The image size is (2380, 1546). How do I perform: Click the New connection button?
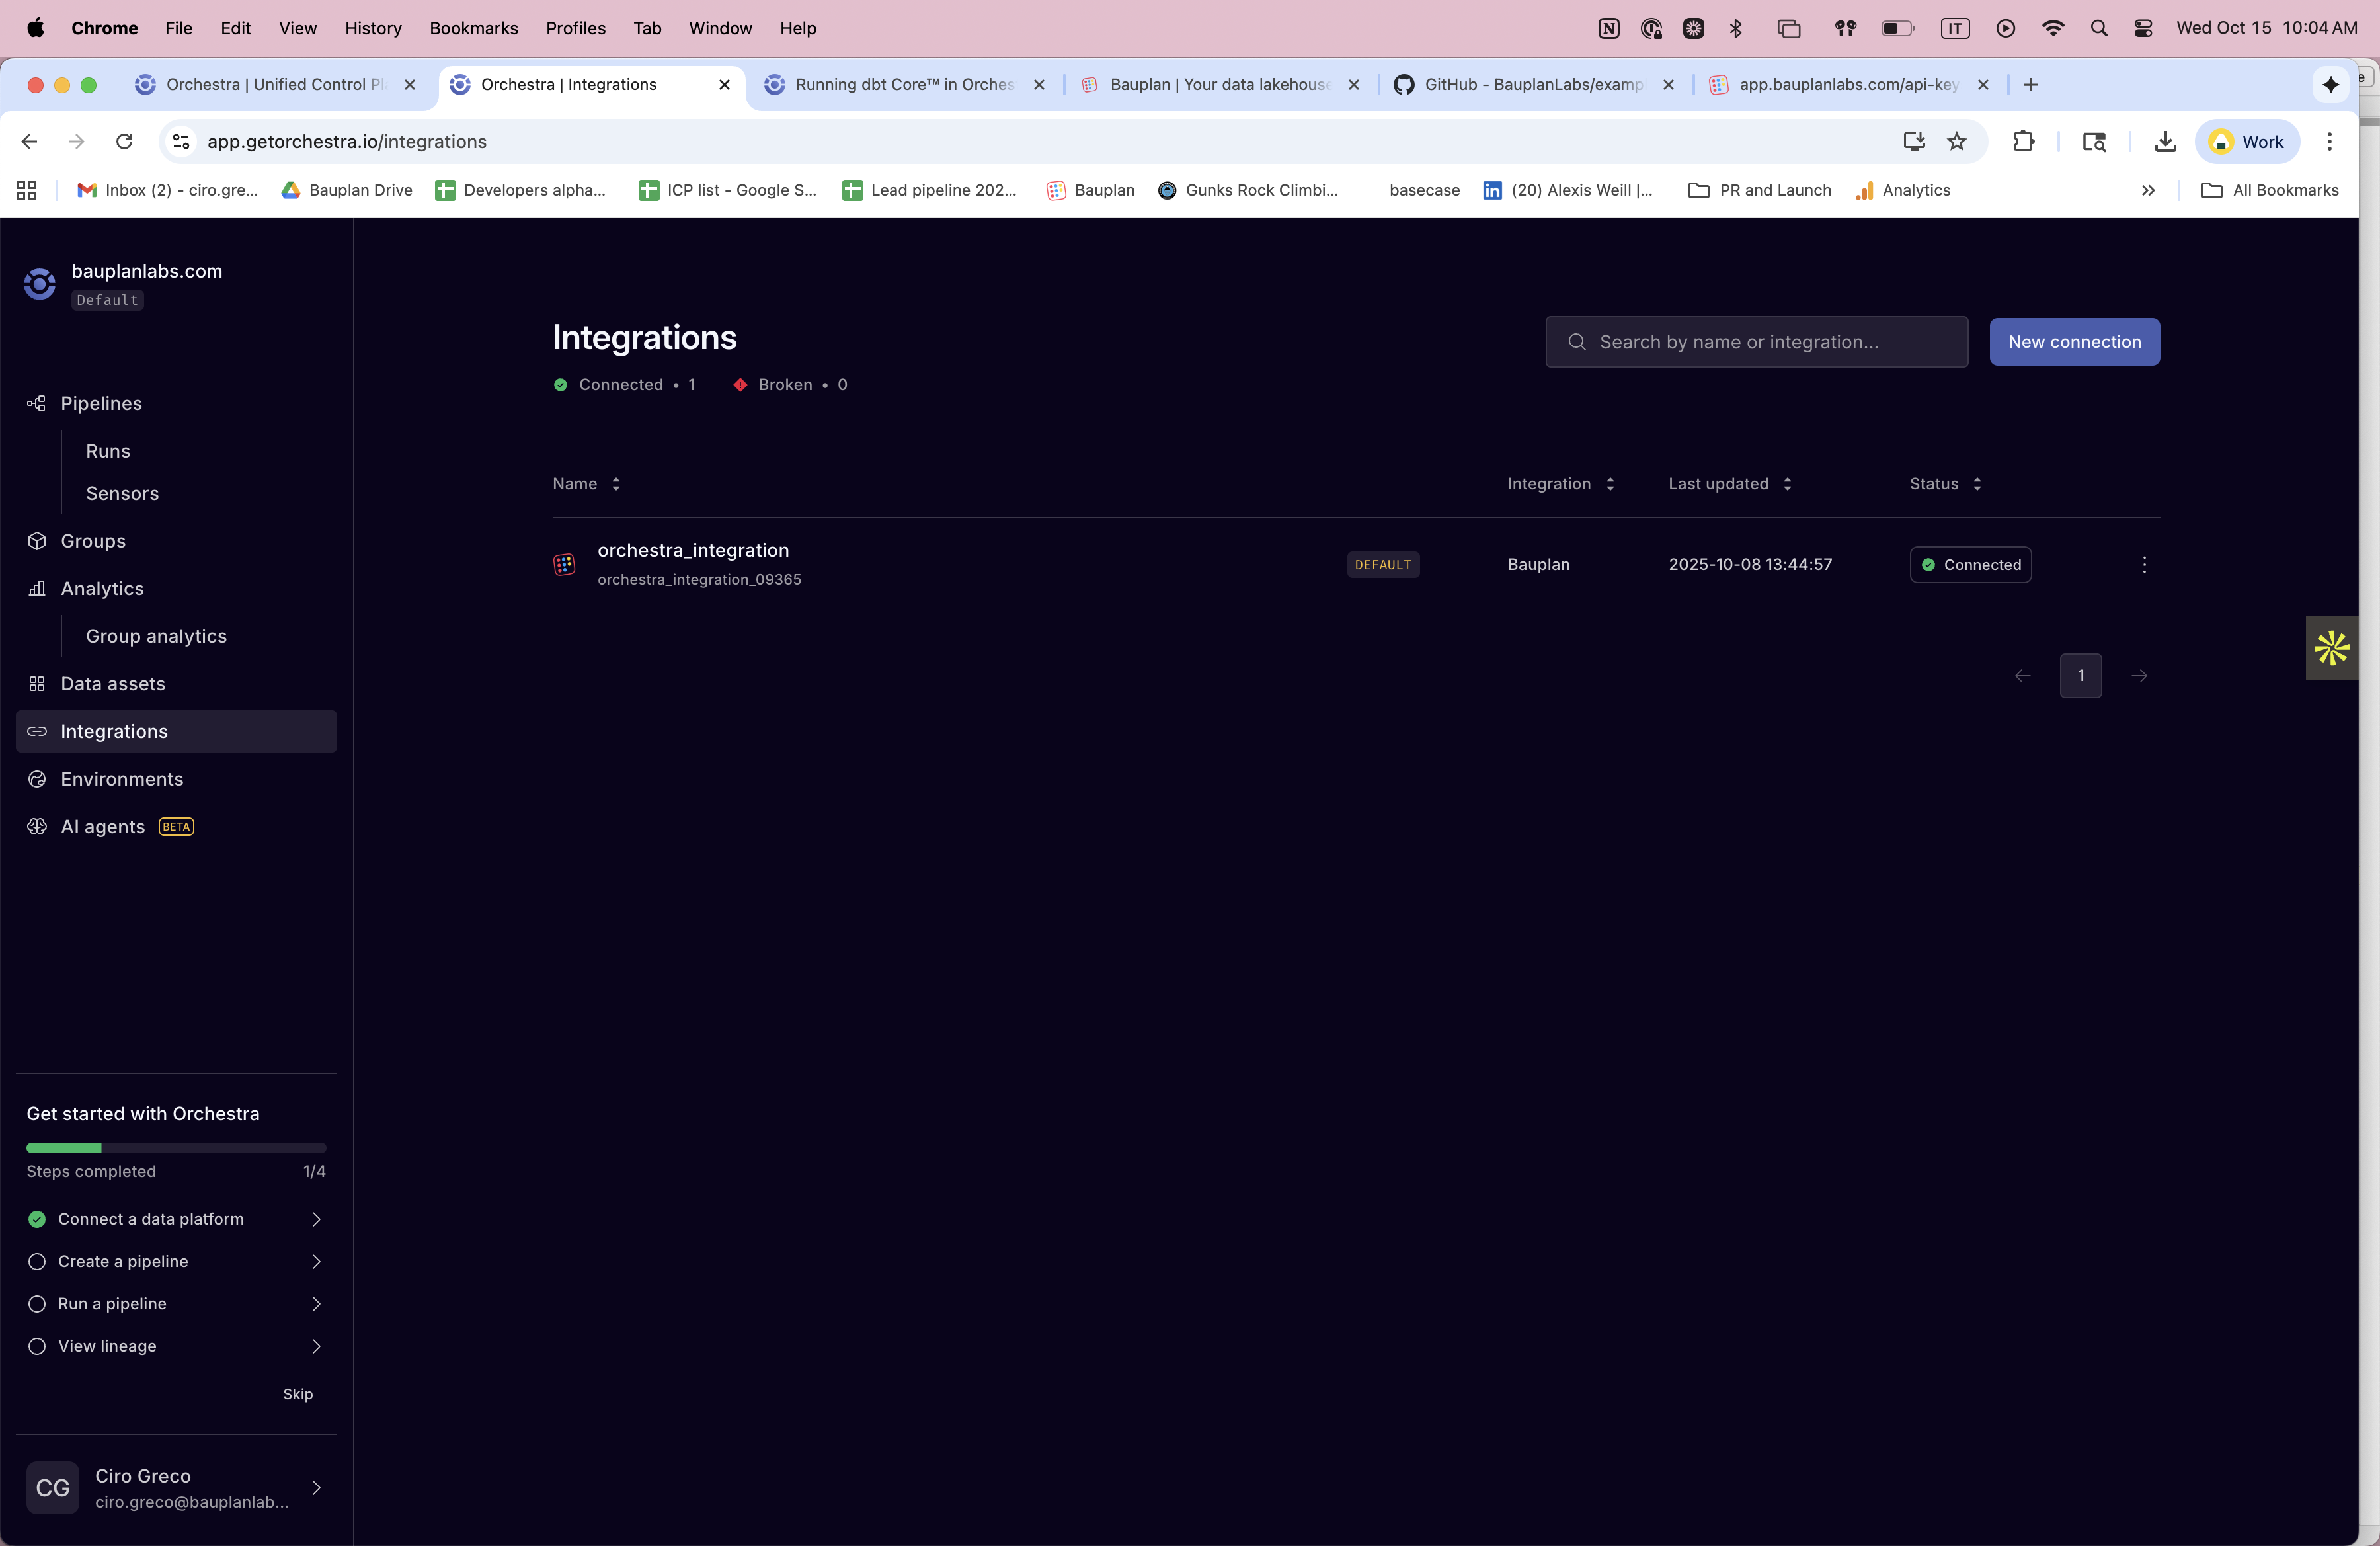(x=2073, y=341)
